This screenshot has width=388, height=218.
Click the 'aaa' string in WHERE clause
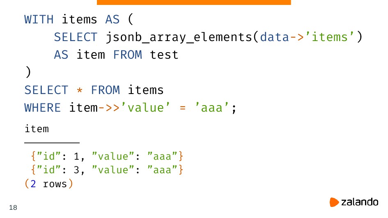point(212,108)
